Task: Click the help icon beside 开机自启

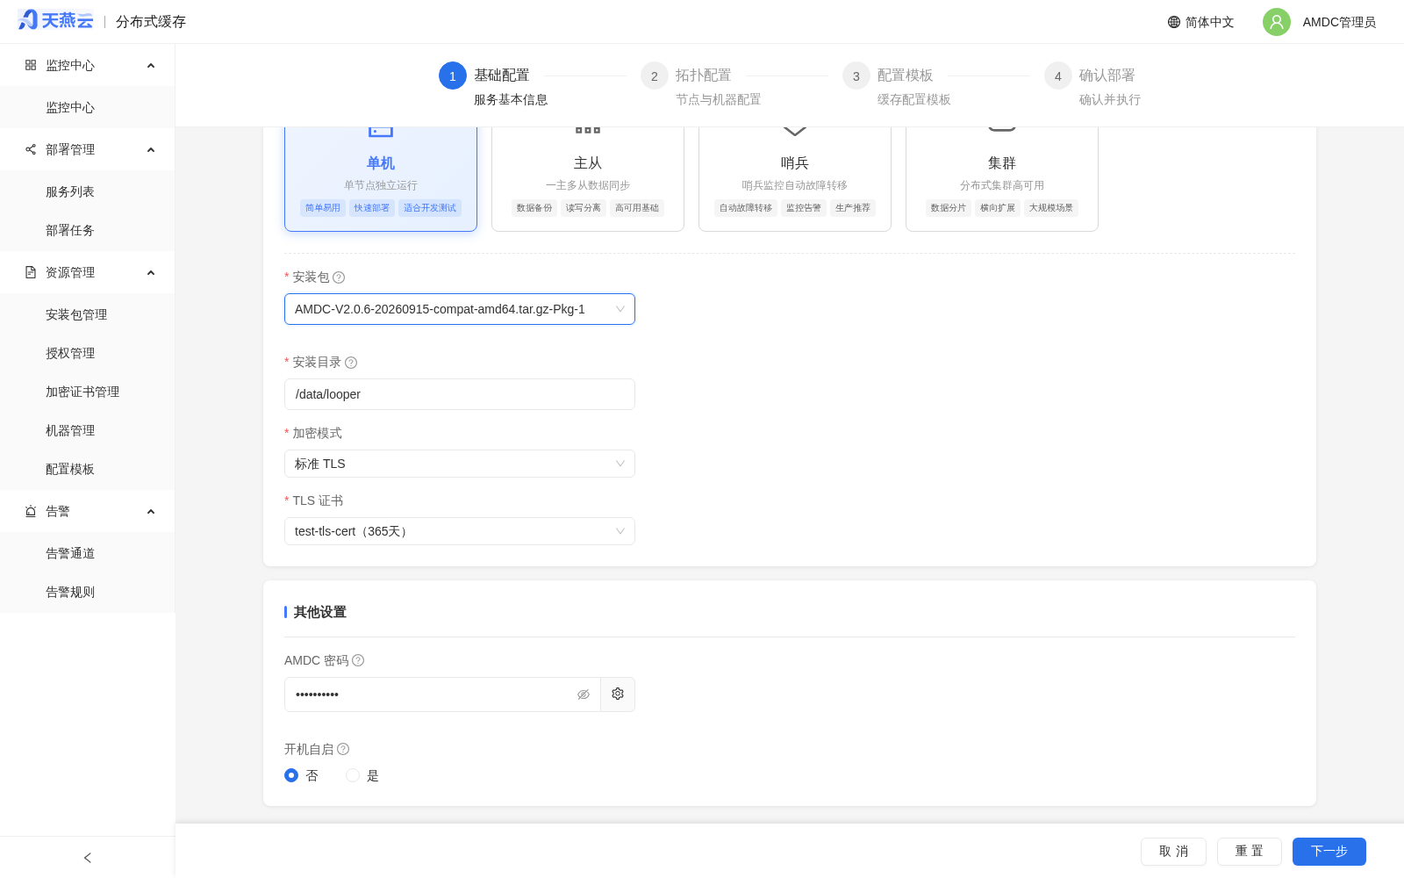Action: click(343, 749)
